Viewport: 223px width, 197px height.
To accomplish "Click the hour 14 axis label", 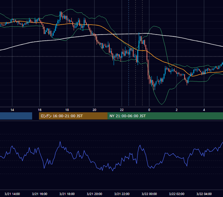I will [12, 110].
